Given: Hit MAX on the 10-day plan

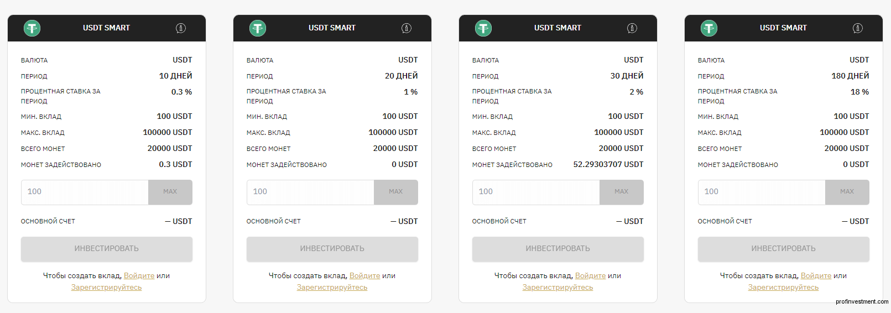Looking at the screenshot, I should (170, 192).
